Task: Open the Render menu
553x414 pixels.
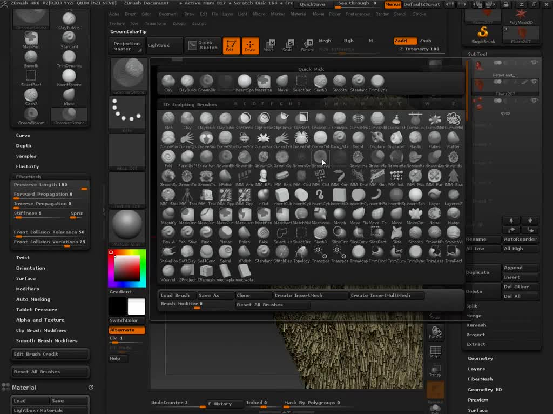Action: pos(382,14)
